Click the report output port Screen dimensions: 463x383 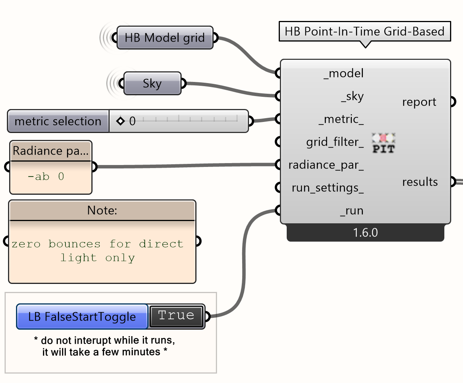point(453,101)
